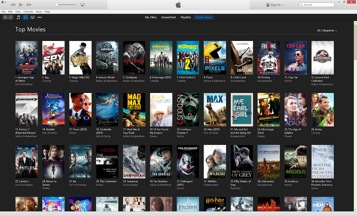
Task: Expand the All Categories dropdown
Action: point(327,30)
